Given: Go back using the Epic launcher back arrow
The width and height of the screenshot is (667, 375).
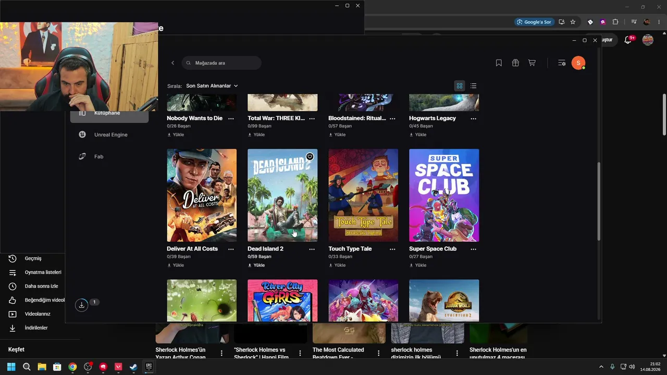Looking at the screenshot, I should 173,63.
